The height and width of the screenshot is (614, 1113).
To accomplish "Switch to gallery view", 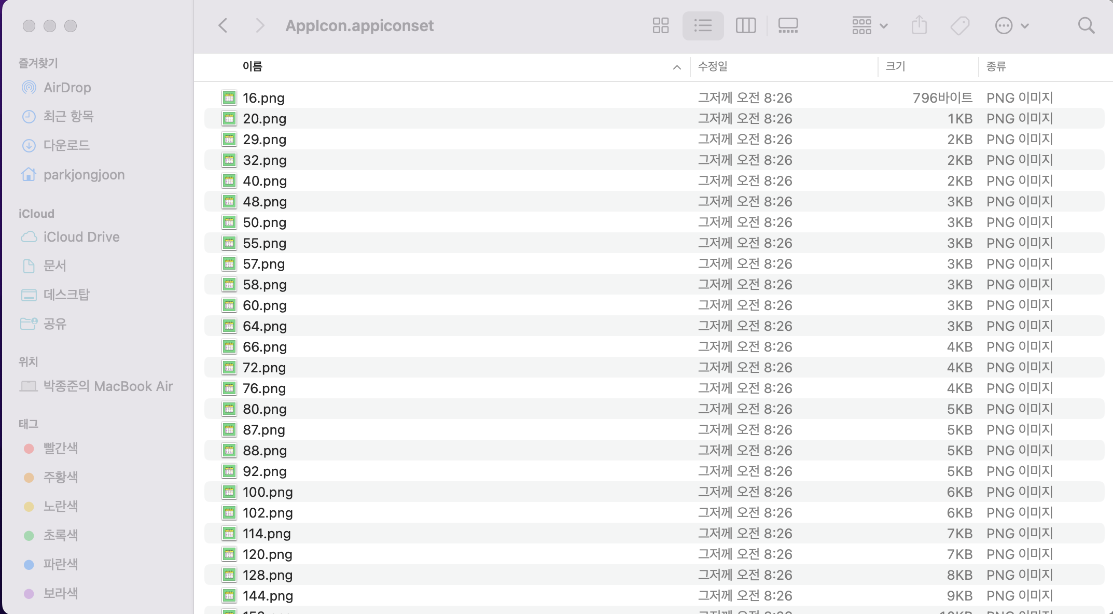I will coord(788,25).
